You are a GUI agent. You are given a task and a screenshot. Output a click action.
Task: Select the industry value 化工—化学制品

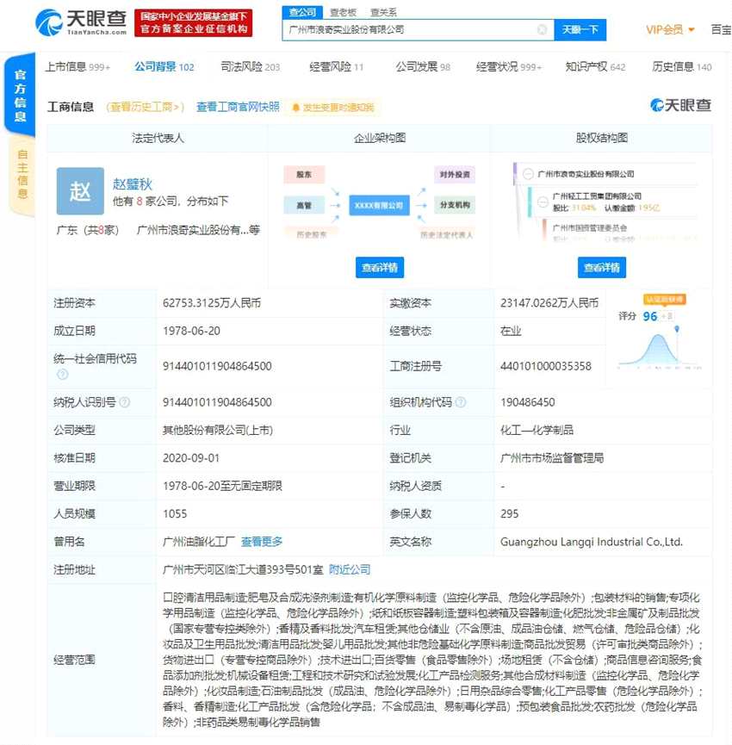click(x=537, y=431)
